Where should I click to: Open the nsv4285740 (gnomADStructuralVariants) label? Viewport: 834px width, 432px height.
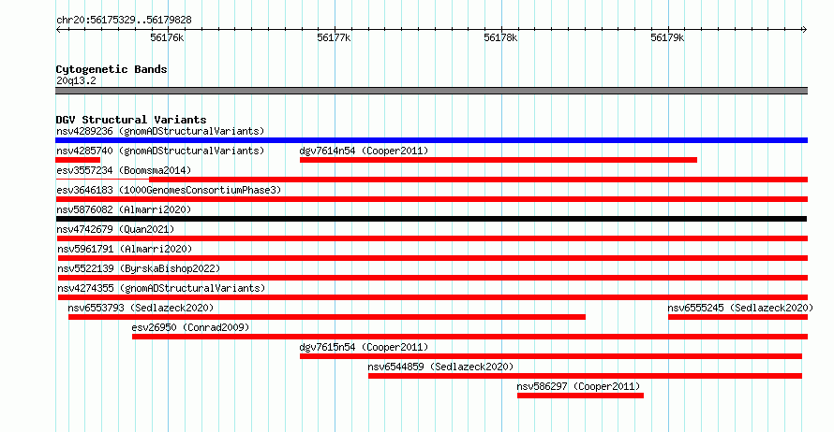pyautogui.click(x=160, y=151)
